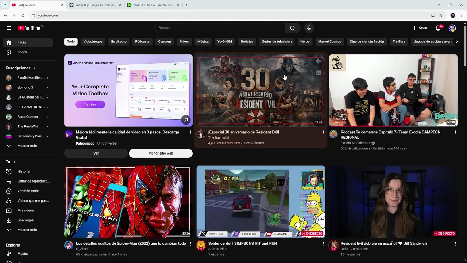The height and width of the screenshot is (263, 467).
Task: Click the YouTube logo
Action: click(29, 28)
